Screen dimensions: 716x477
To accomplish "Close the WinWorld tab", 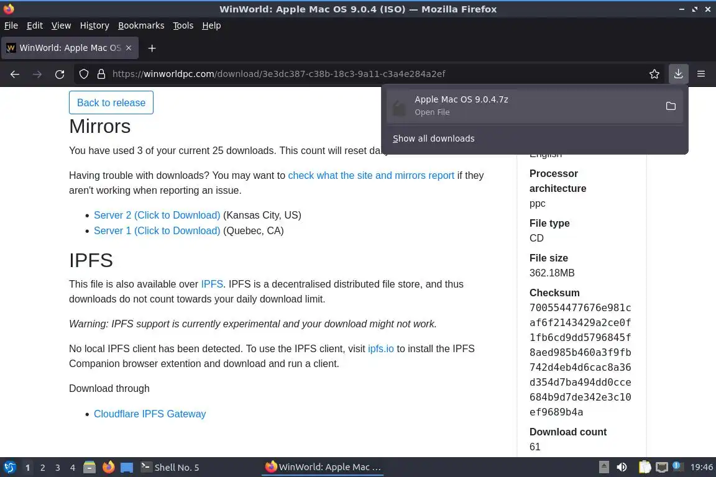I will (129, 48).
